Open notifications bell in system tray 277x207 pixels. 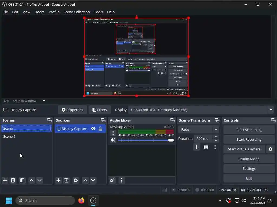click(270, 201)
